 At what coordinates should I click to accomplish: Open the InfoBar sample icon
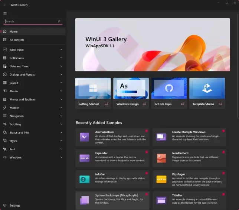point(85,180)
